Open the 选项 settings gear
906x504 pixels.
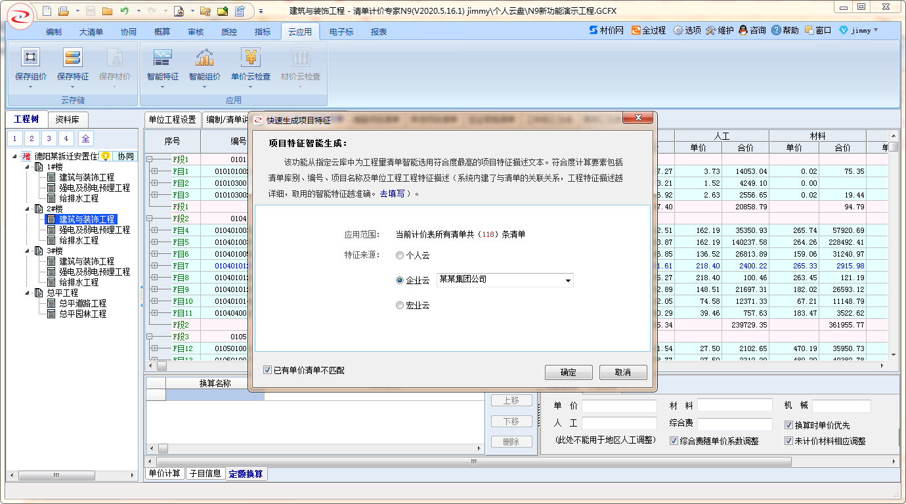678,30
